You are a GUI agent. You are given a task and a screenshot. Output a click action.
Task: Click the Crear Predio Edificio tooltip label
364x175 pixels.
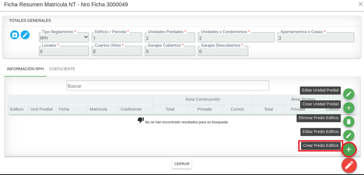(x=321, y=145)
